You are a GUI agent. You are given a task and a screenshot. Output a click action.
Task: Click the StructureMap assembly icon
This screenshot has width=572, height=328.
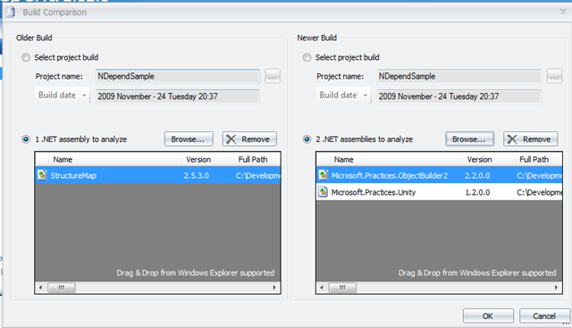(x=42, y=175)
